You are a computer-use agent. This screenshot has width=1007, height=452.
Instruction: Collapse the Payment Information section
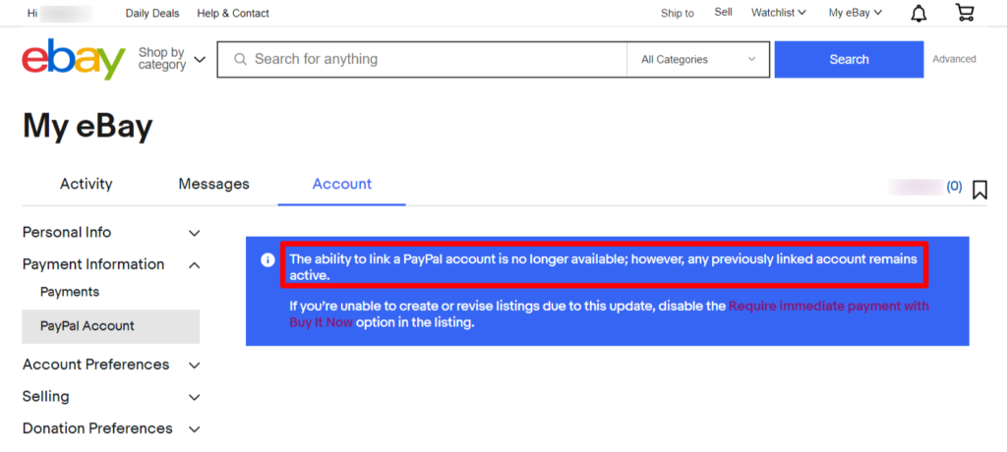click(x=112, y=264)
